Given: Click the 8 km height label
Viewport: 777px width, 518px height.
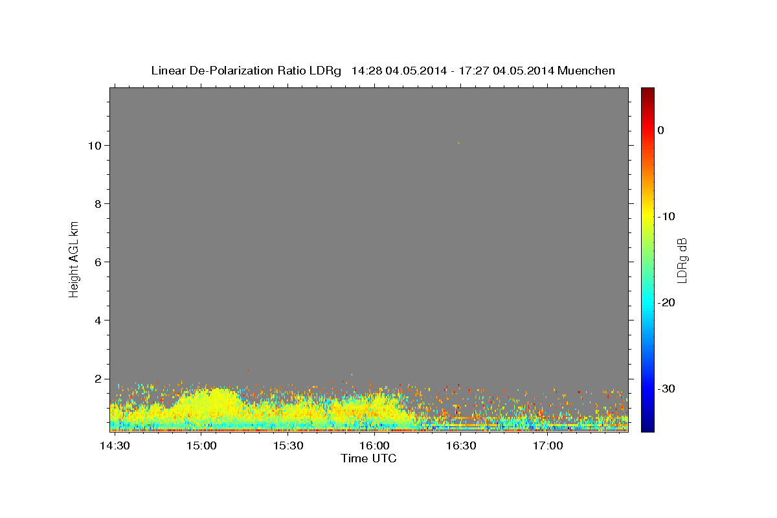Looking at the screenshot, I should pyautogui.click(x=98, y=204).
